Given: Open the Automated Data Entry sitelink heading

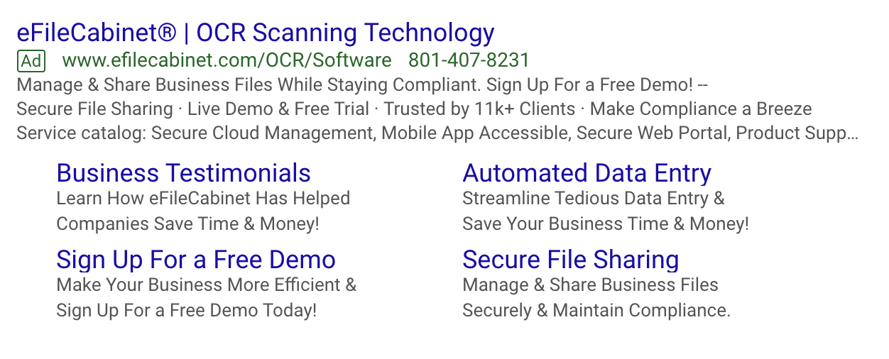Looking at the screenshot, I should point(587,173).
